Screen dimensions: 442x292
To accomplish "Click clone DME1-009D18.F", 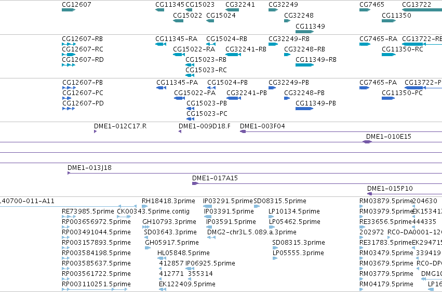I will pyautogui.click(x=180, y=131).
